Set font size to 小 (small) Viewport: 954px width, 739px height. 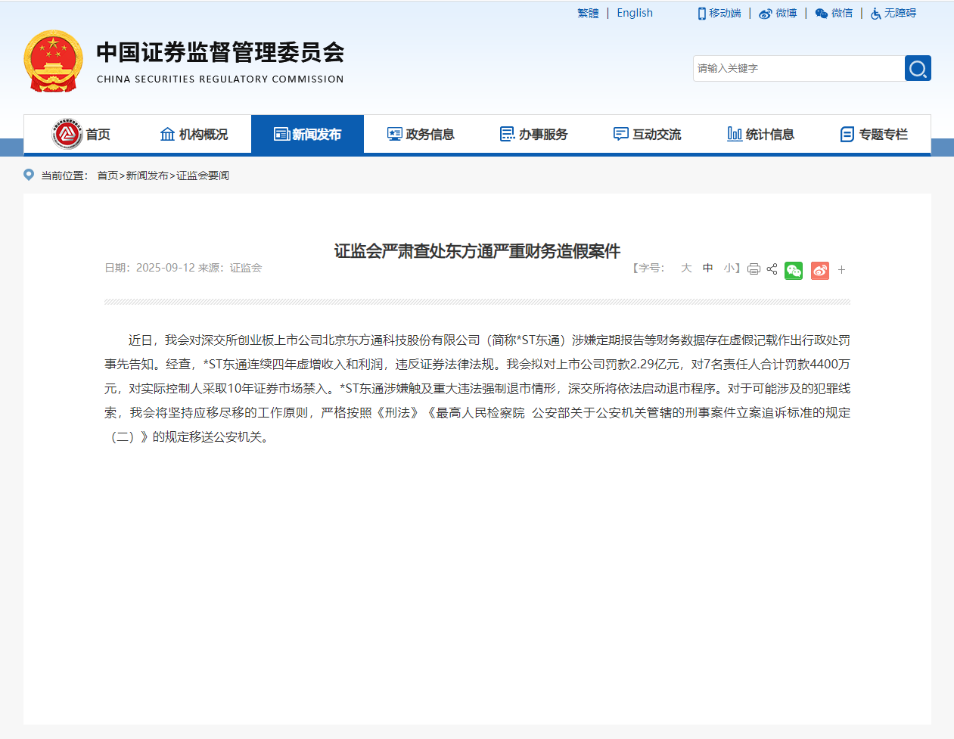pyautogui.click(x=729, y=269)
